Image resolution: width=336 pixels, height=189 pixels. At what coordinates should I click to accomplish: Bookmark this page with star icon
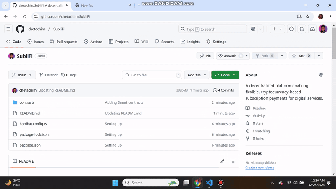click(x=307, y=16)
